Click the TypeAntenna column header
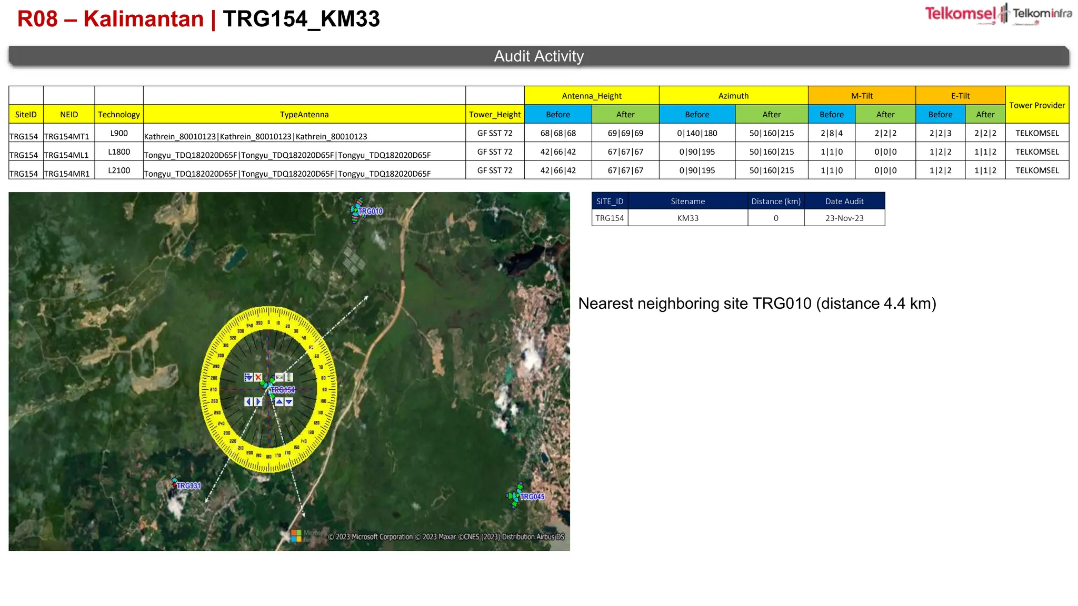The image size is (1078, 606). [304, 114]
